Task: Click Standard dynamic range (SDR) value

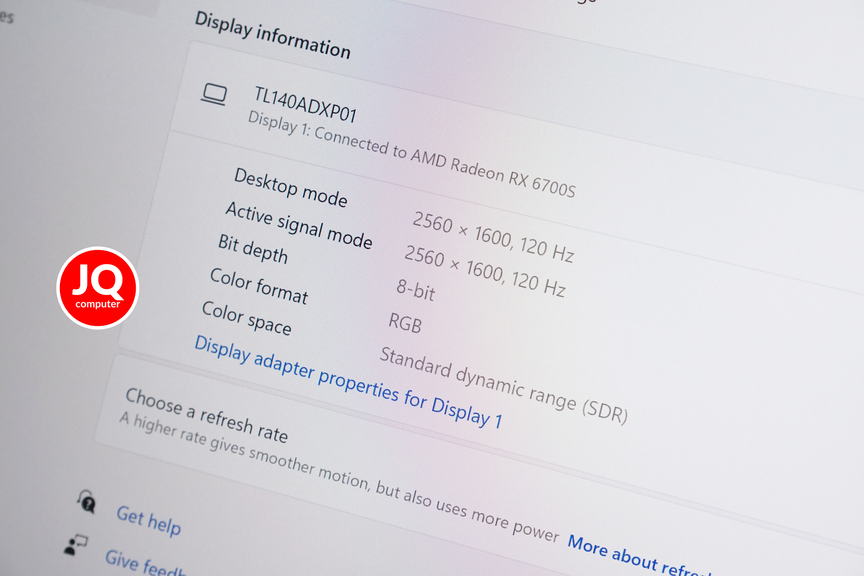Action: tap(504, 385)
